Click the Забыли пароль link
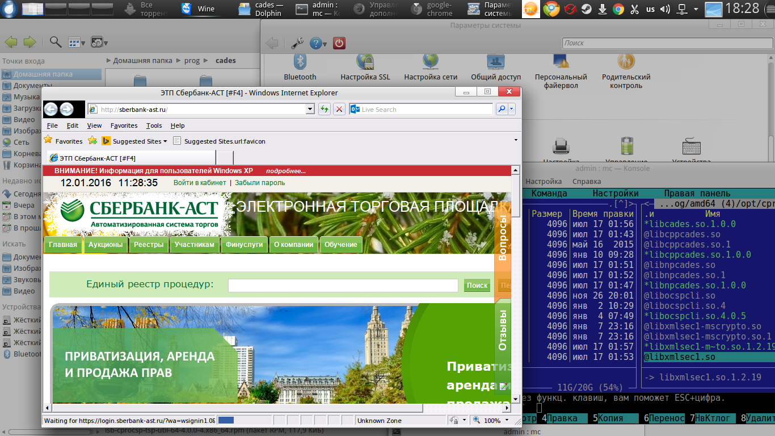This screenshot has width=775, height=436. click(260, 183)
